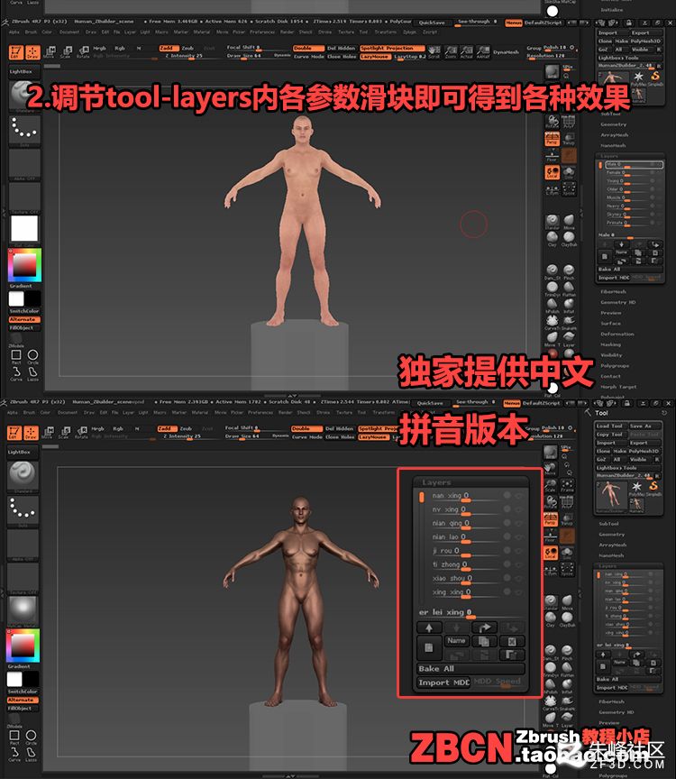676x779 pixels.
Task: Open Brush menu in the upper window
Action: click(x=31, y=32)
